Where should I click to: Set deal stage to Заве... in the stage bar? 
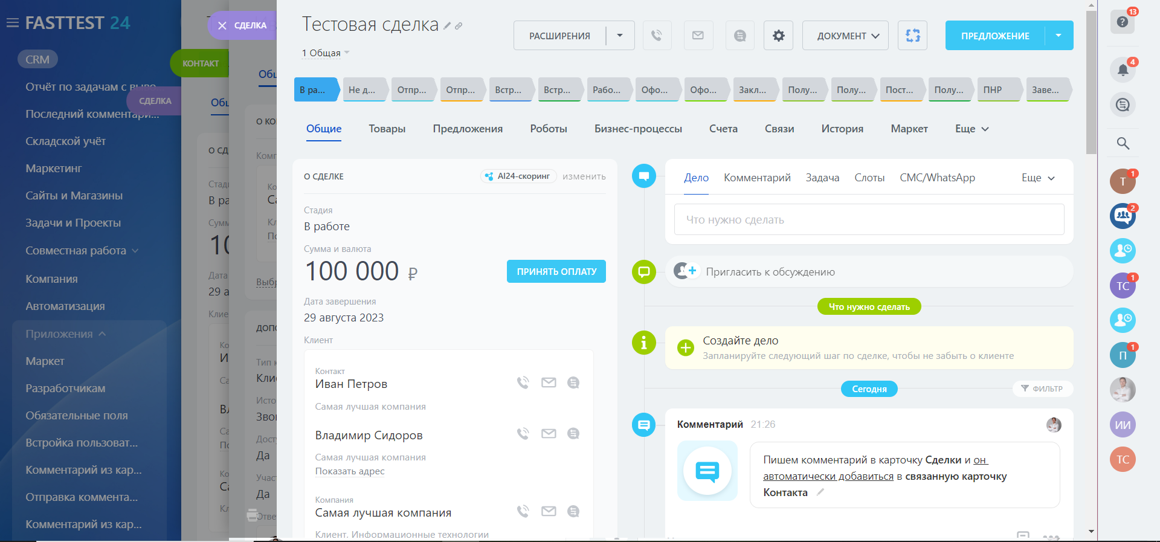point(1049,89)
